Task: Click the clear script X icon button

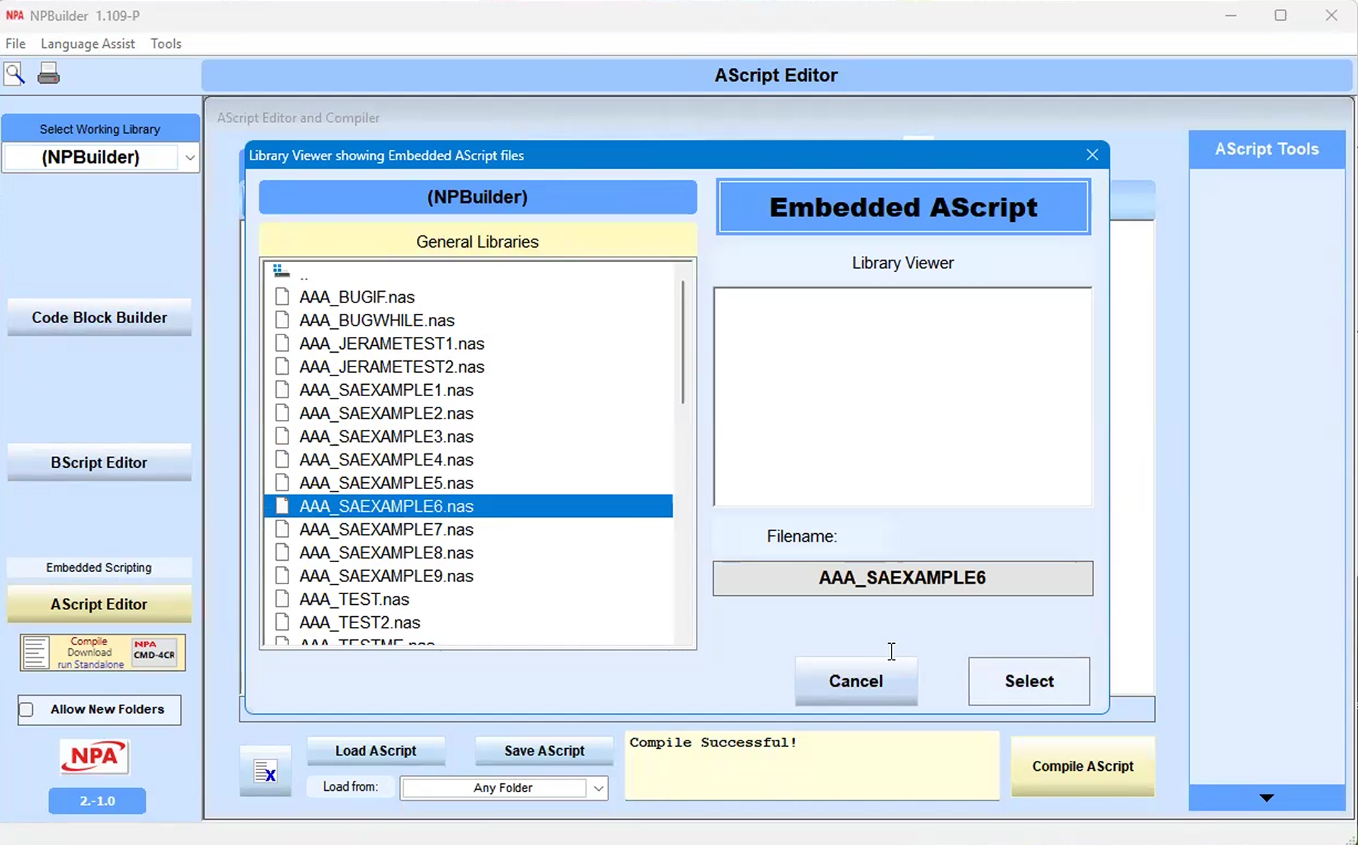Action: point(265,771)
